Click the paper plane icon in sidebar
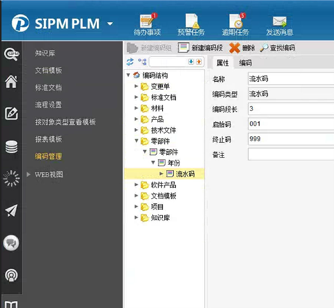 point(11,211)
